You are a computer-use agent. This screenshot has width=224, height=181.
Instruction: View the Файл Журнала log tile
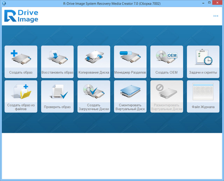[x=203, y=96]
